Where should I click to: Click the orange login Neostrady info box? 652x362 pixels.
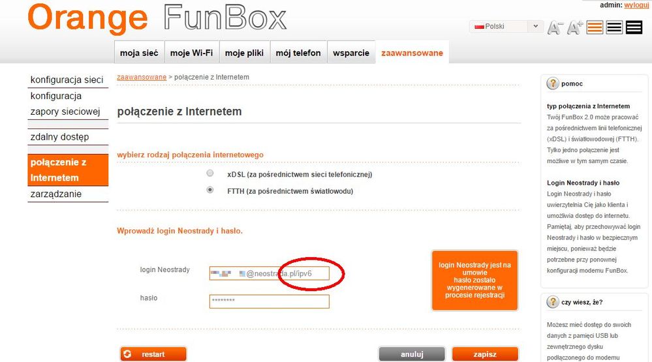(474, 280)
